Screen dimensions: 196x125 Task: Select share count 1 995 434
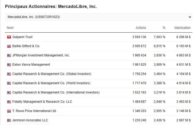click(139, 55)
